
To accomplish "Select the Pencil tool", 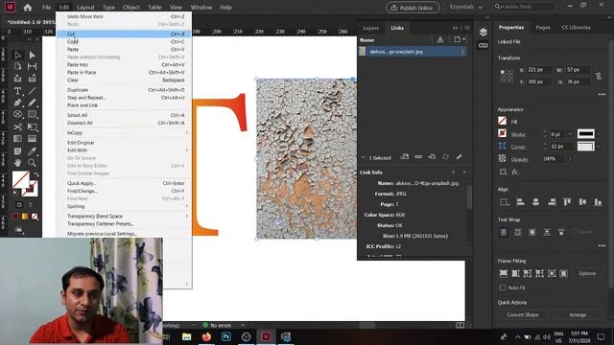I will coord(32,103).
